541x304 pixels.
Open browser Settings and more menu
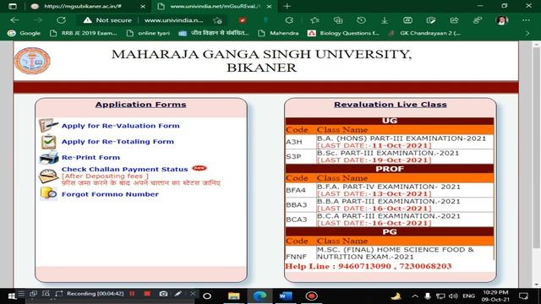[526, 20]
